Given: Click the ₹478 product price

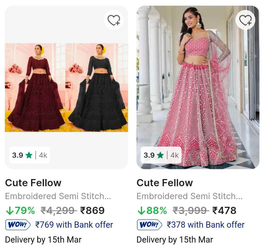Looking at the screenshot, I should (224, 211).
